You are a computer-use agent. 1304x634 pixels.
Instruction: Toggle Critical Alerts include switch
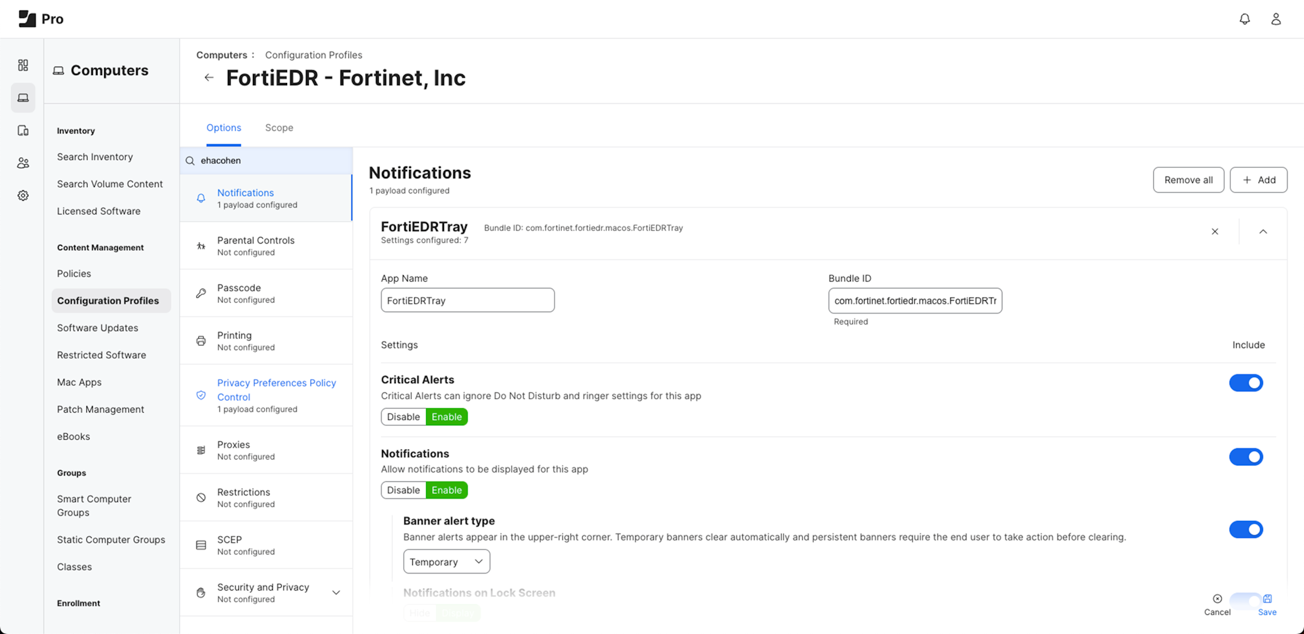[1245, 383]
